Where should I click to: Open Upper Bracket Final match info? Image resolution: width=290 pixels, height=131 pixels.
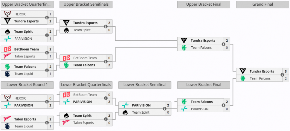pos(223,44)
